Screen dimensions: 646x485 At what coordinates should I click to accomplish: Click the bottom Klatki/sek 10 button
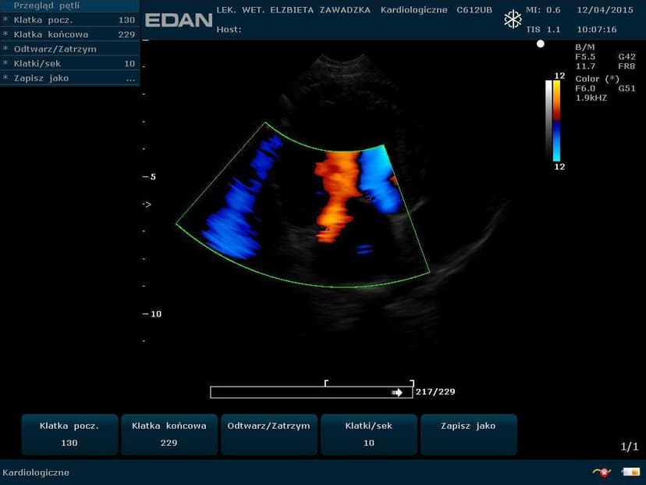click(369, 434)
